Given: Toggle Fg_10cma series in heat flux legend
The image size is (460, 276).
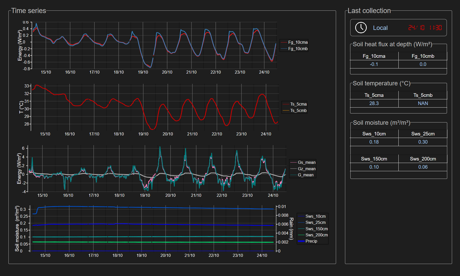Looking at the screenshot, I should [x=298, y=42].
